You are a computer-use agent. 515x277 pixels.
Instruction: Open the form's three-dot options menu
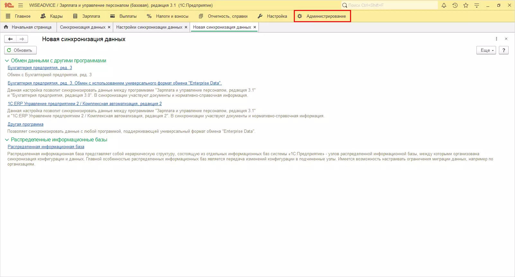coord(496,39)
